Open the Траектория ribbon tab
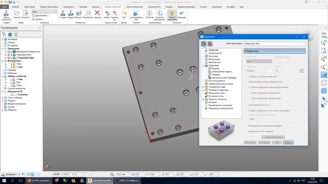This screenshot has height=184, width=328. point(30,7)
